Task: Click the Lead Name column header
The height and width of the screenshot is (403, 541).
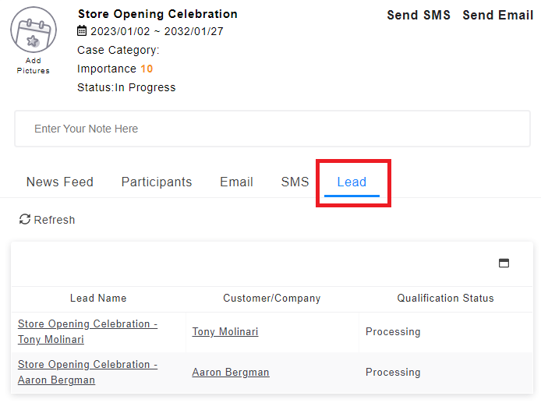Action: pos(98,299)
